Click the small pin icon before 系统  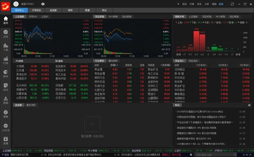[178, 4]
